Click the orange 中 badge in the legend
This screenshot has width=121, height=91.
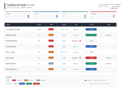[x=26, y=80]
